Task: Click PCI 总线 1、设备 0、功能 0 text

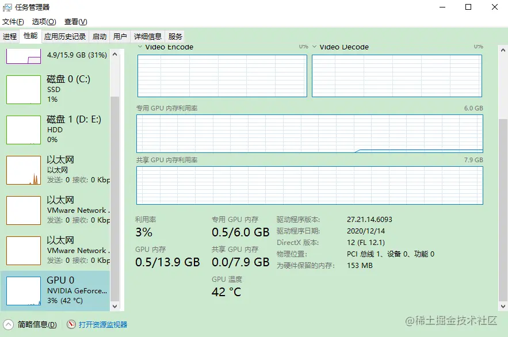Action: point(391,254)
